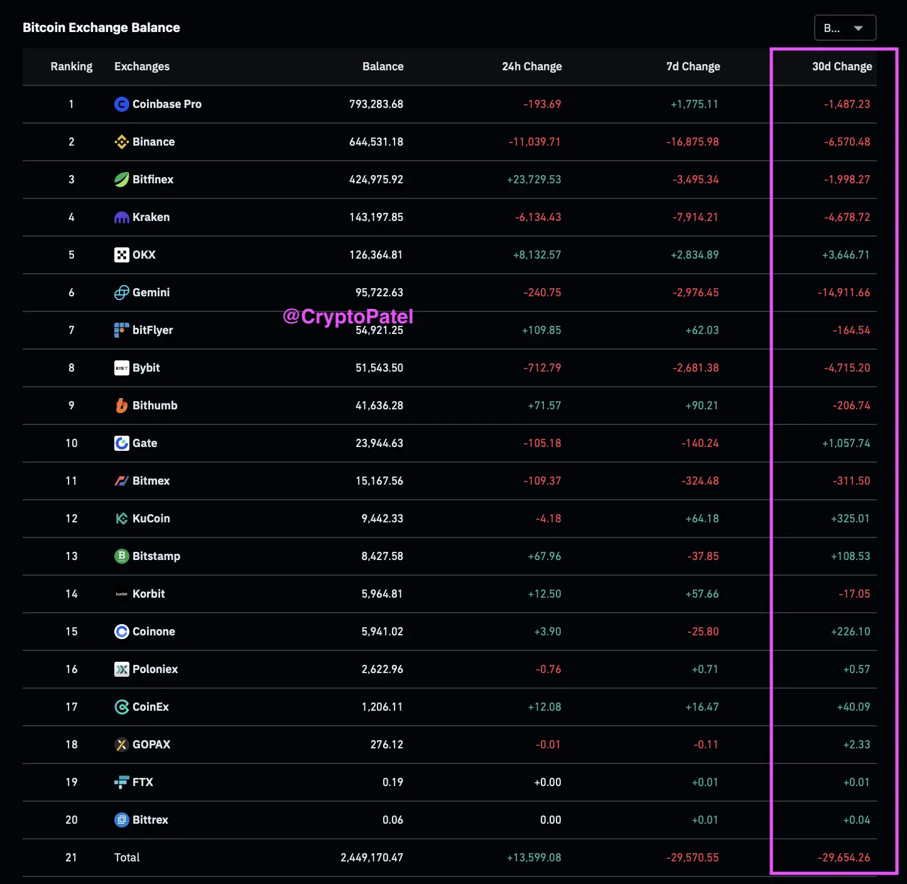Click the Bitstamp logo icon
Image resolution: width=907 pixels, height=884 pixels.
[x=121, y=556]
